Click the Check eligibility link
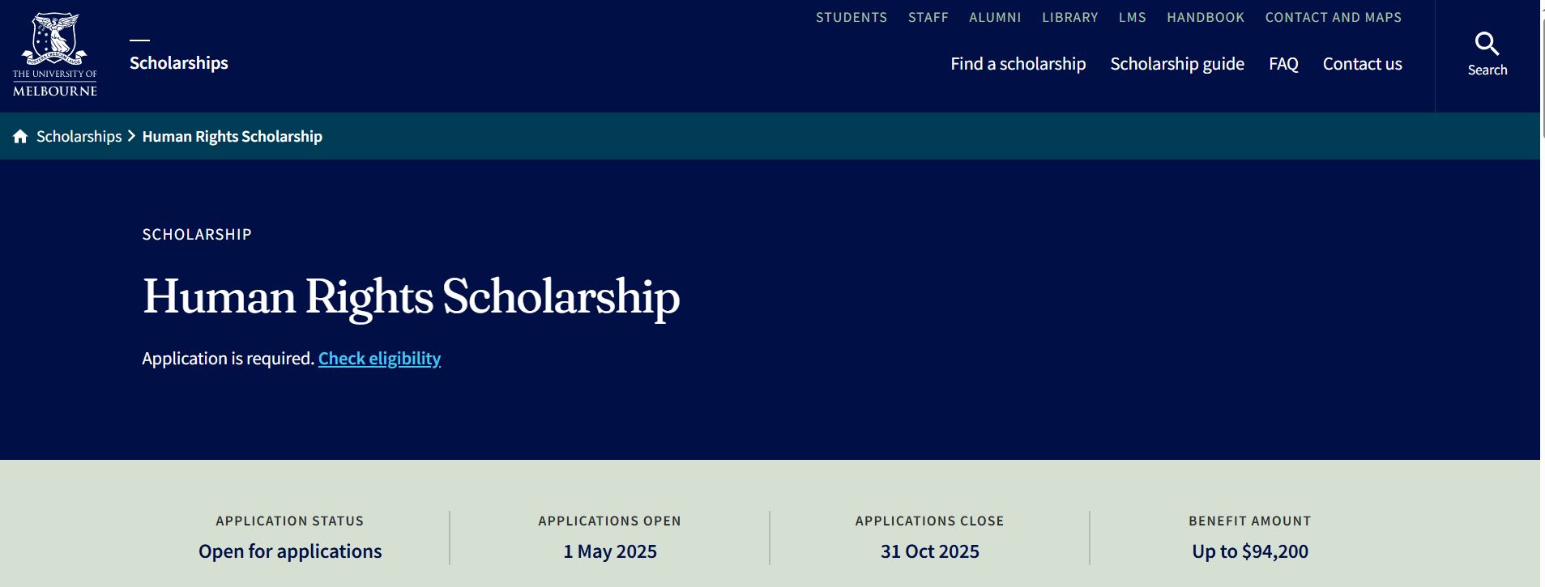Viewport: 1545px width, 587px height. [379, 359]
